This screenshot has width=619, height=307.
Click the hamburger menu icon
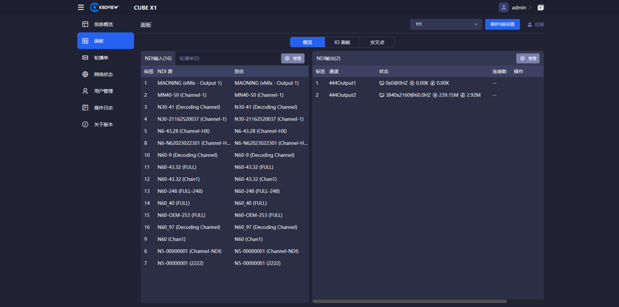click(x=81, y=7)
